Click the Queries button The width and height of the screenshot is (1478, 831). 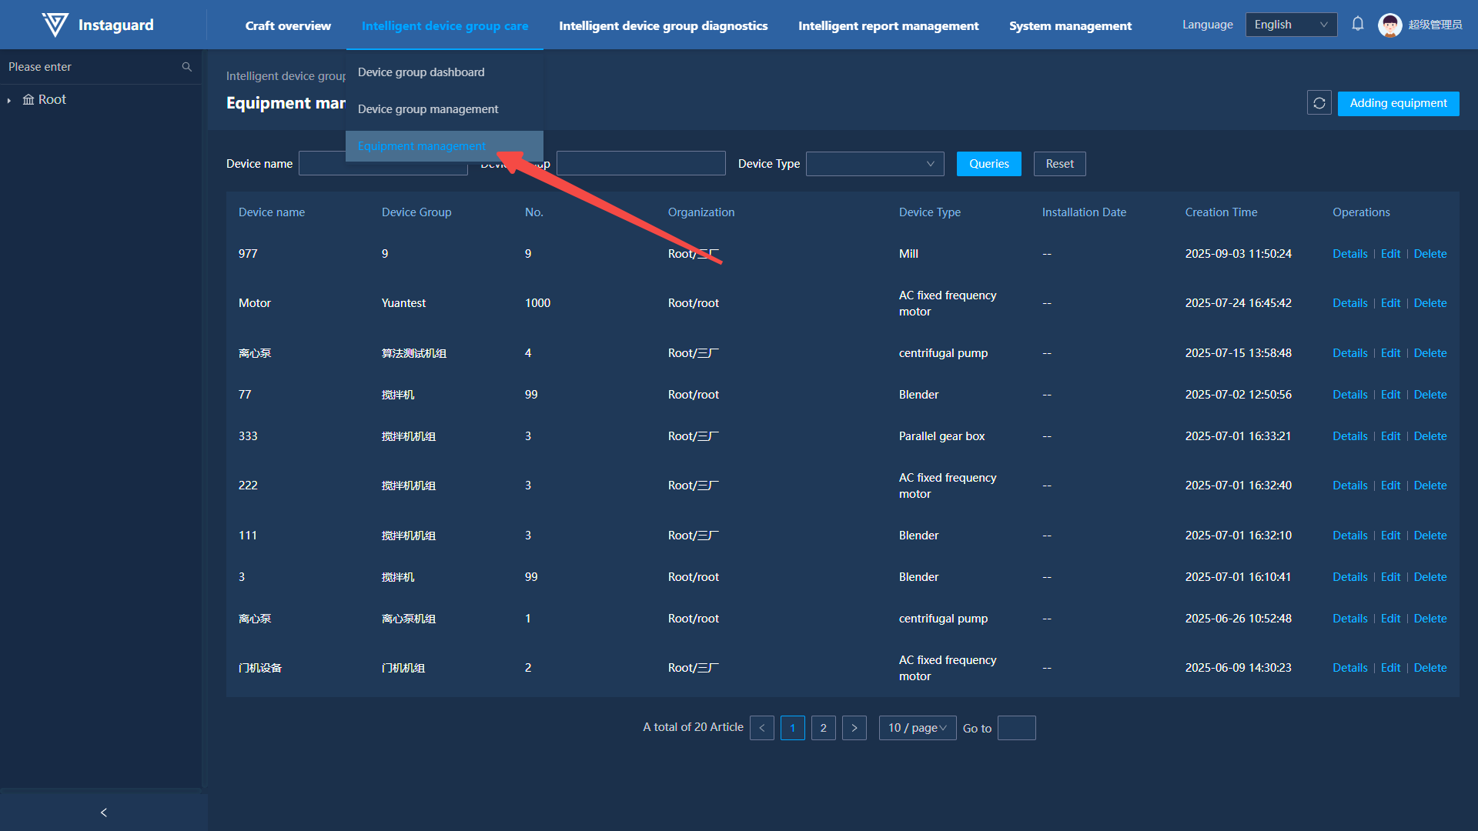(x=988, y=164)
